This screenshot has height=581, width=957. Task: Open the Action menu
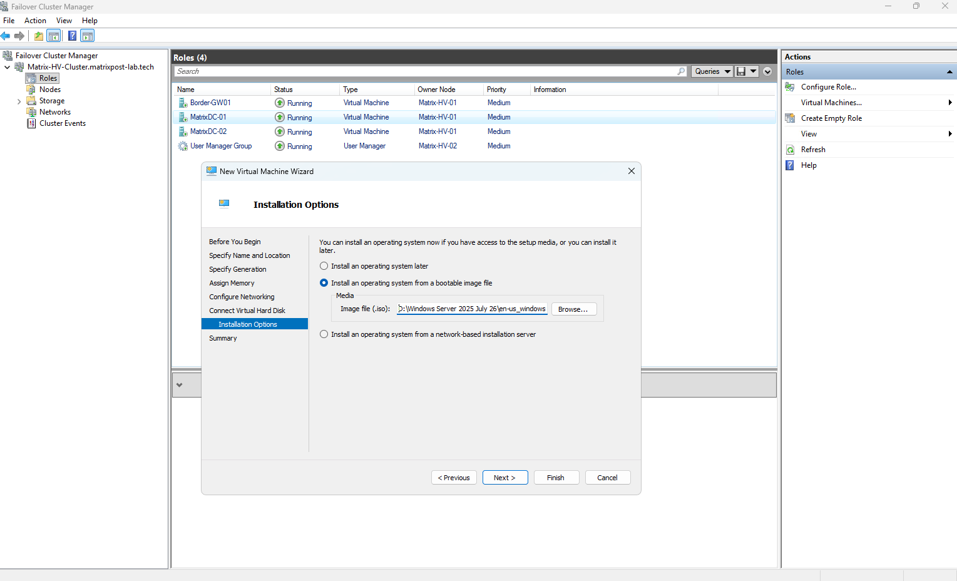pyautogui.click(x=35, y=21)
